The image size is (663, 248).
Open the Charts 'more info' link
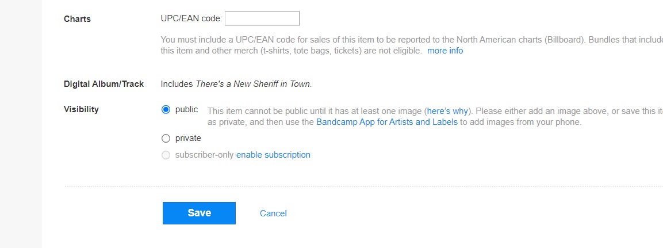(x=445, y=51)
